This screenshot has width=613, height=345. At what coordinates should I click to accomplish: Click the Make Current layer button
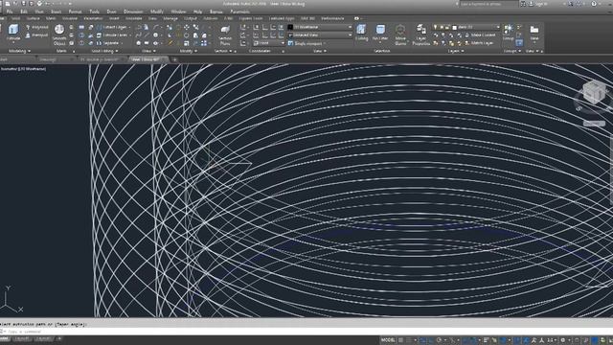480,35
